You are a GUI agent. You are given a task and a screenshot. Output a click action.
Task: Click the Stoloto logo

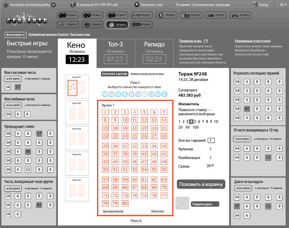point(27,20)
